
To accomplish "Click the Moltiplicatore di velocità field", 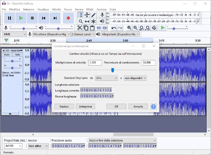I will (95, 63).
